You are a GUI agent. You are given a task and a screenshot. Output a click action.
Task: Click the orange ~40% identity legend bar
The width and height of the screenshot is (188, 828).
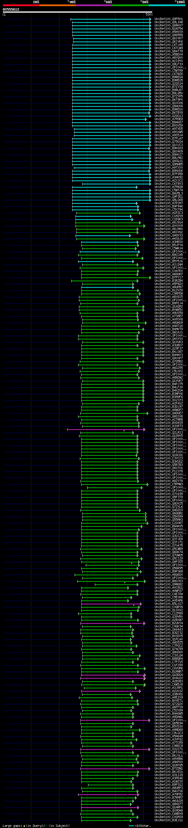[58, 5]
